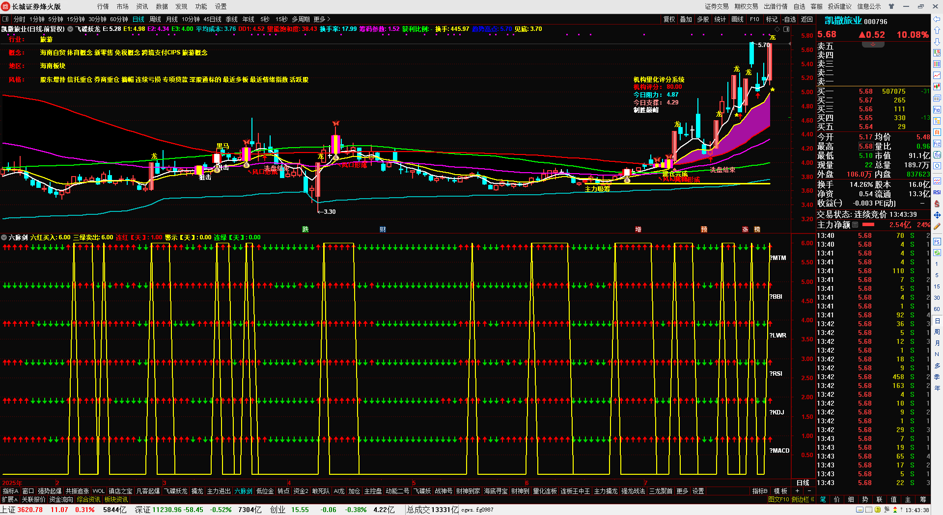
Task: Toggle the circle beside 飞碟妖龙 indicator name
Action: 70,29
